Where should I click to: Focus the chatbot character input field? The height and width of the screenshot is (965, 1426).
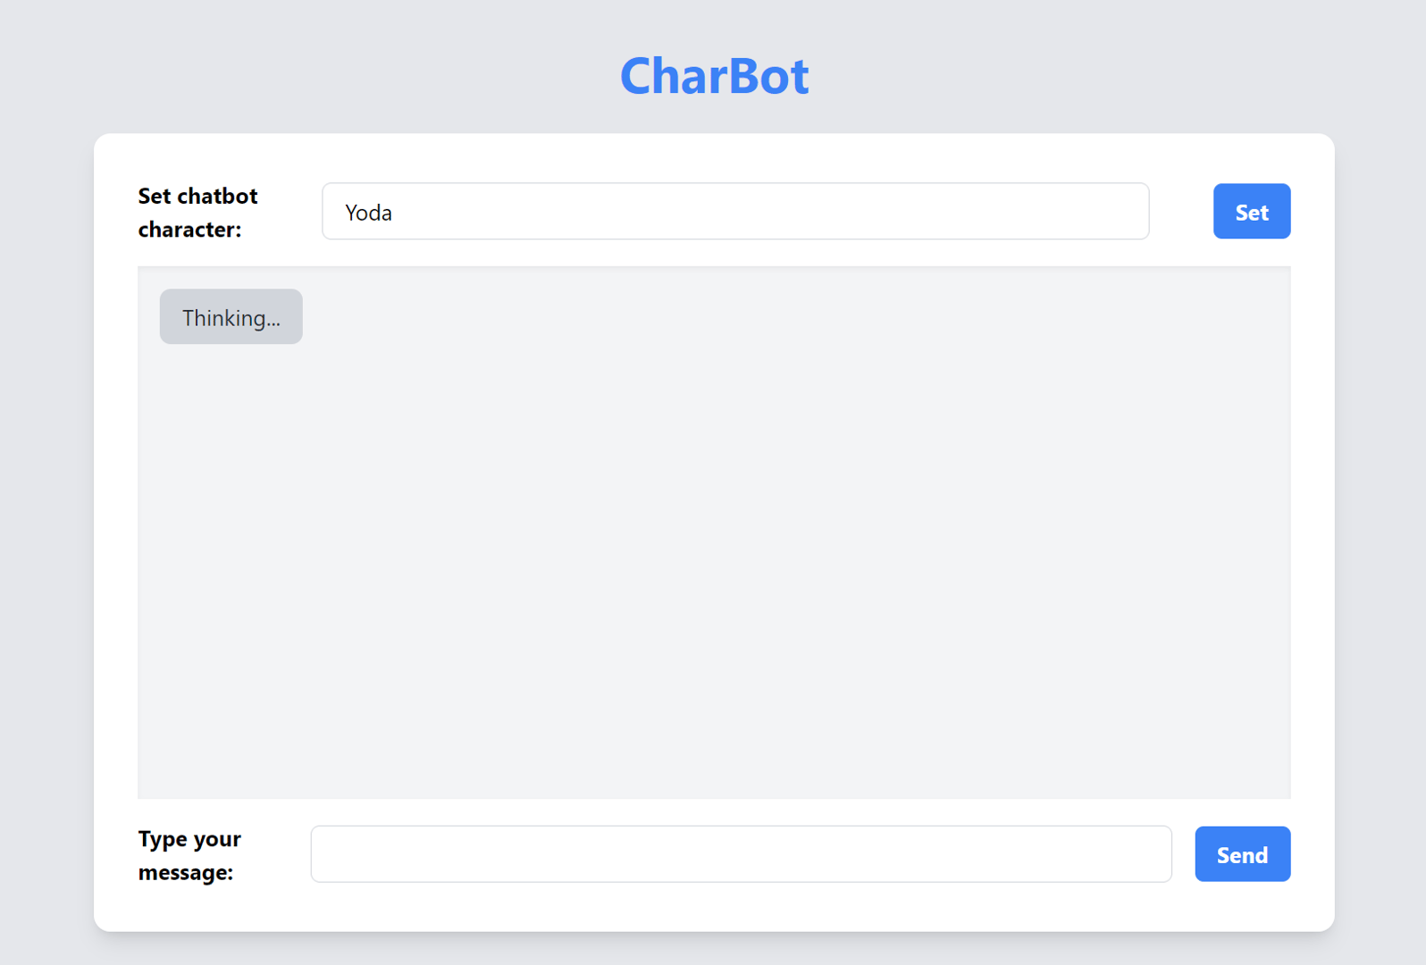tap(734, 212)
